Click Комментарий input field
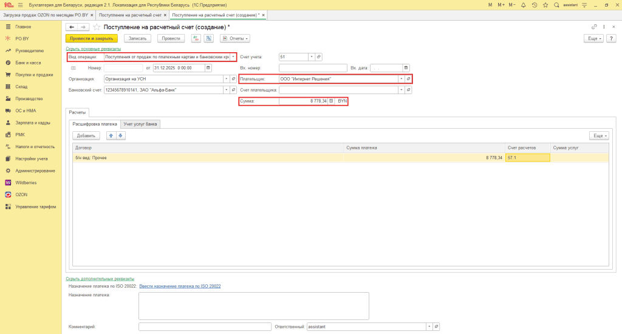 [205, 327]
